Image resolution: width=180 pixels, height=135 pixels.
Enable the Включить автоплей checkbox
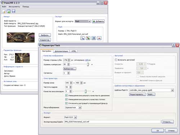(x=116, y=60)
